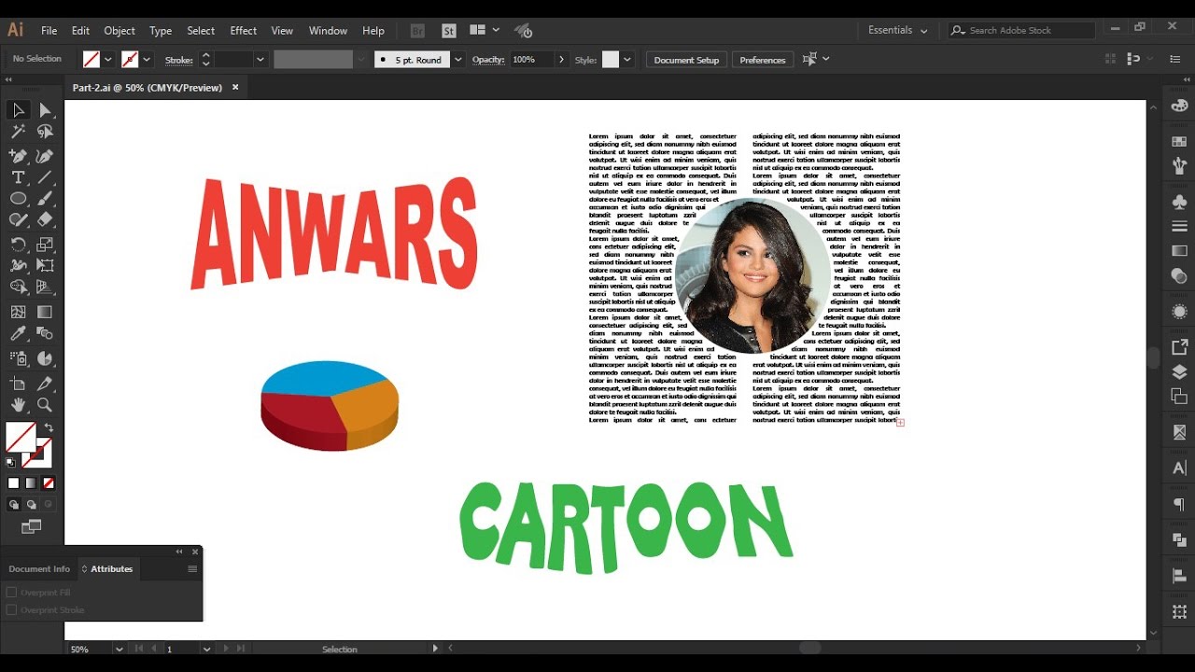
Task: Select the Pen tool
Action: click(18, 156)
